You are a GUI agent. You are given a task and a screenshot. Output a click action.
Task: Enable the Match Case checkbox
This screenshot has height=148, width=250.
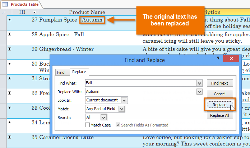point(87,125)
